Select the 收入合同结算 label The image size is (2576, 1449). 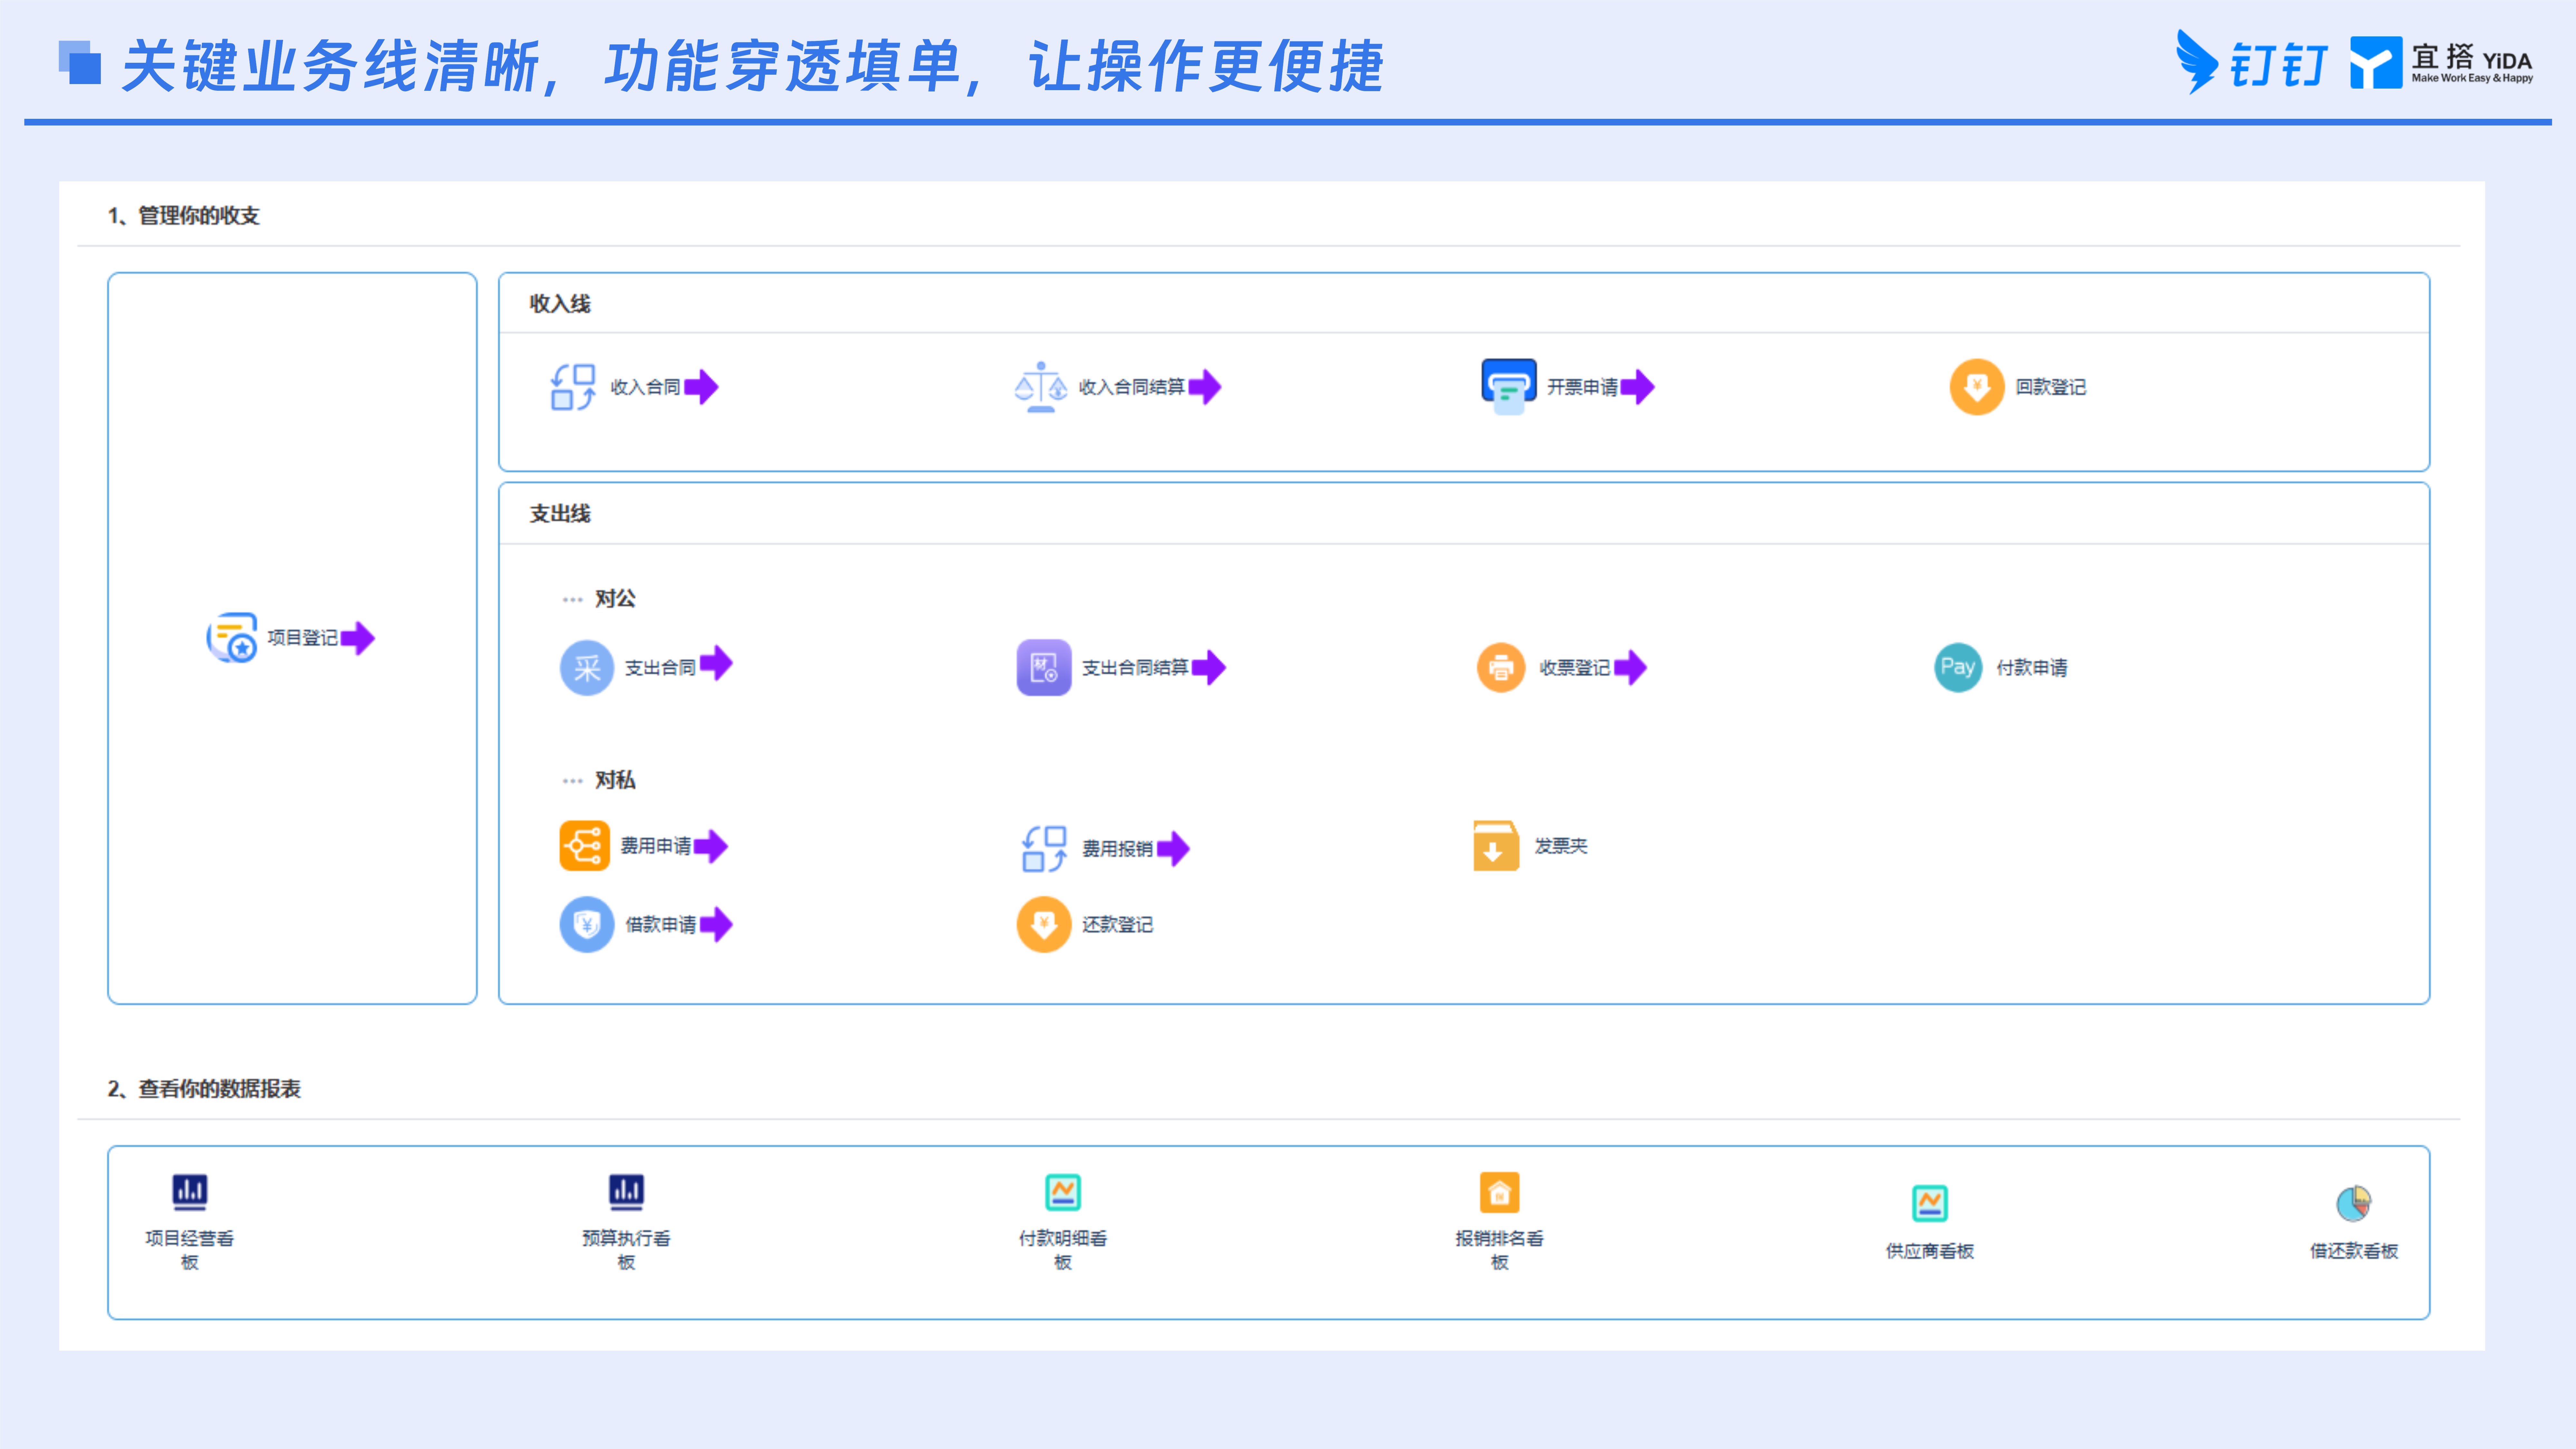click(1132, 387)
